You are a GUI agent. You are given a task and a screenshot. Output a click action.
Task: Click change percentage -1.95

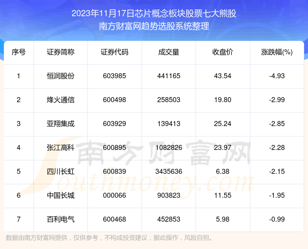(x=277, y=195)
